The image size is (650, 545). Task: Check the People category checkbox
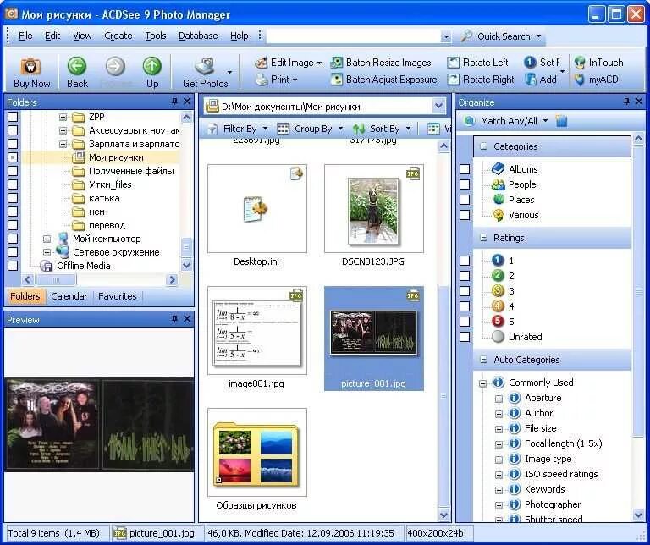(x=465, y=184)
